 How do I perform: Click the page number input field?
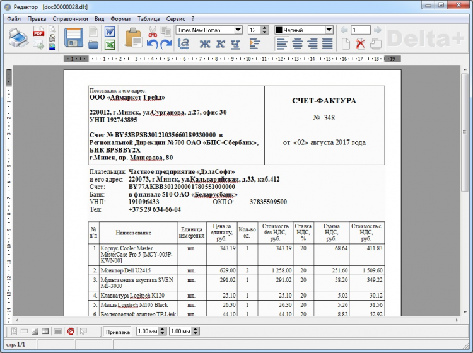tap(361, 30)
